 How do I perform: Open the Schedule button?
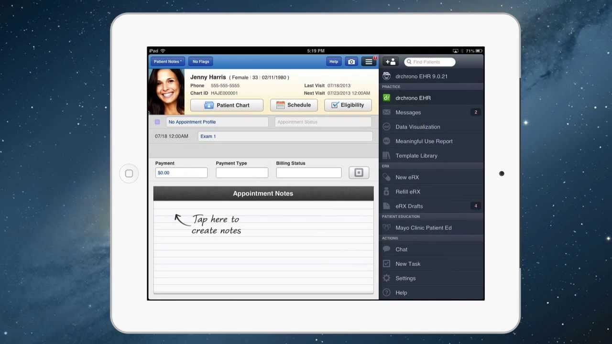pos(294,105)
